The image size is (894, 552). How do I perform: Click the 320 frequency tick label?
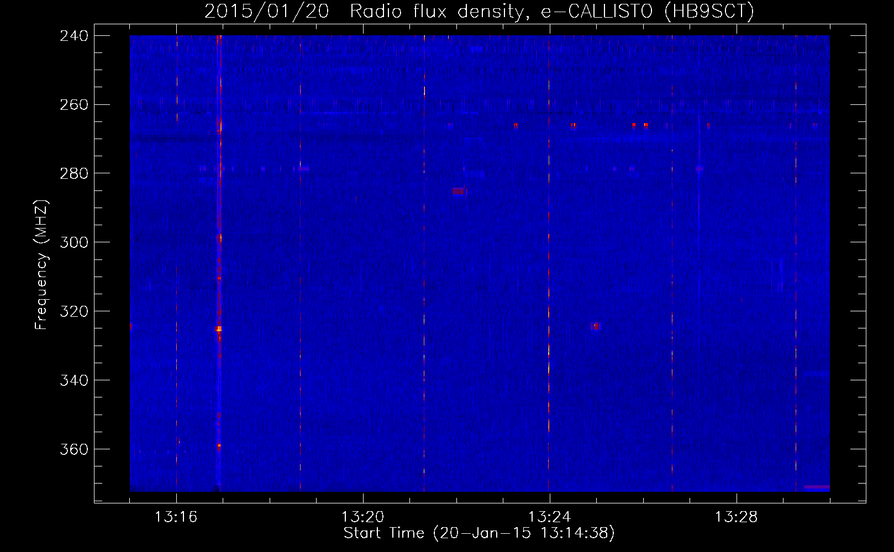(x=73, y=311)
